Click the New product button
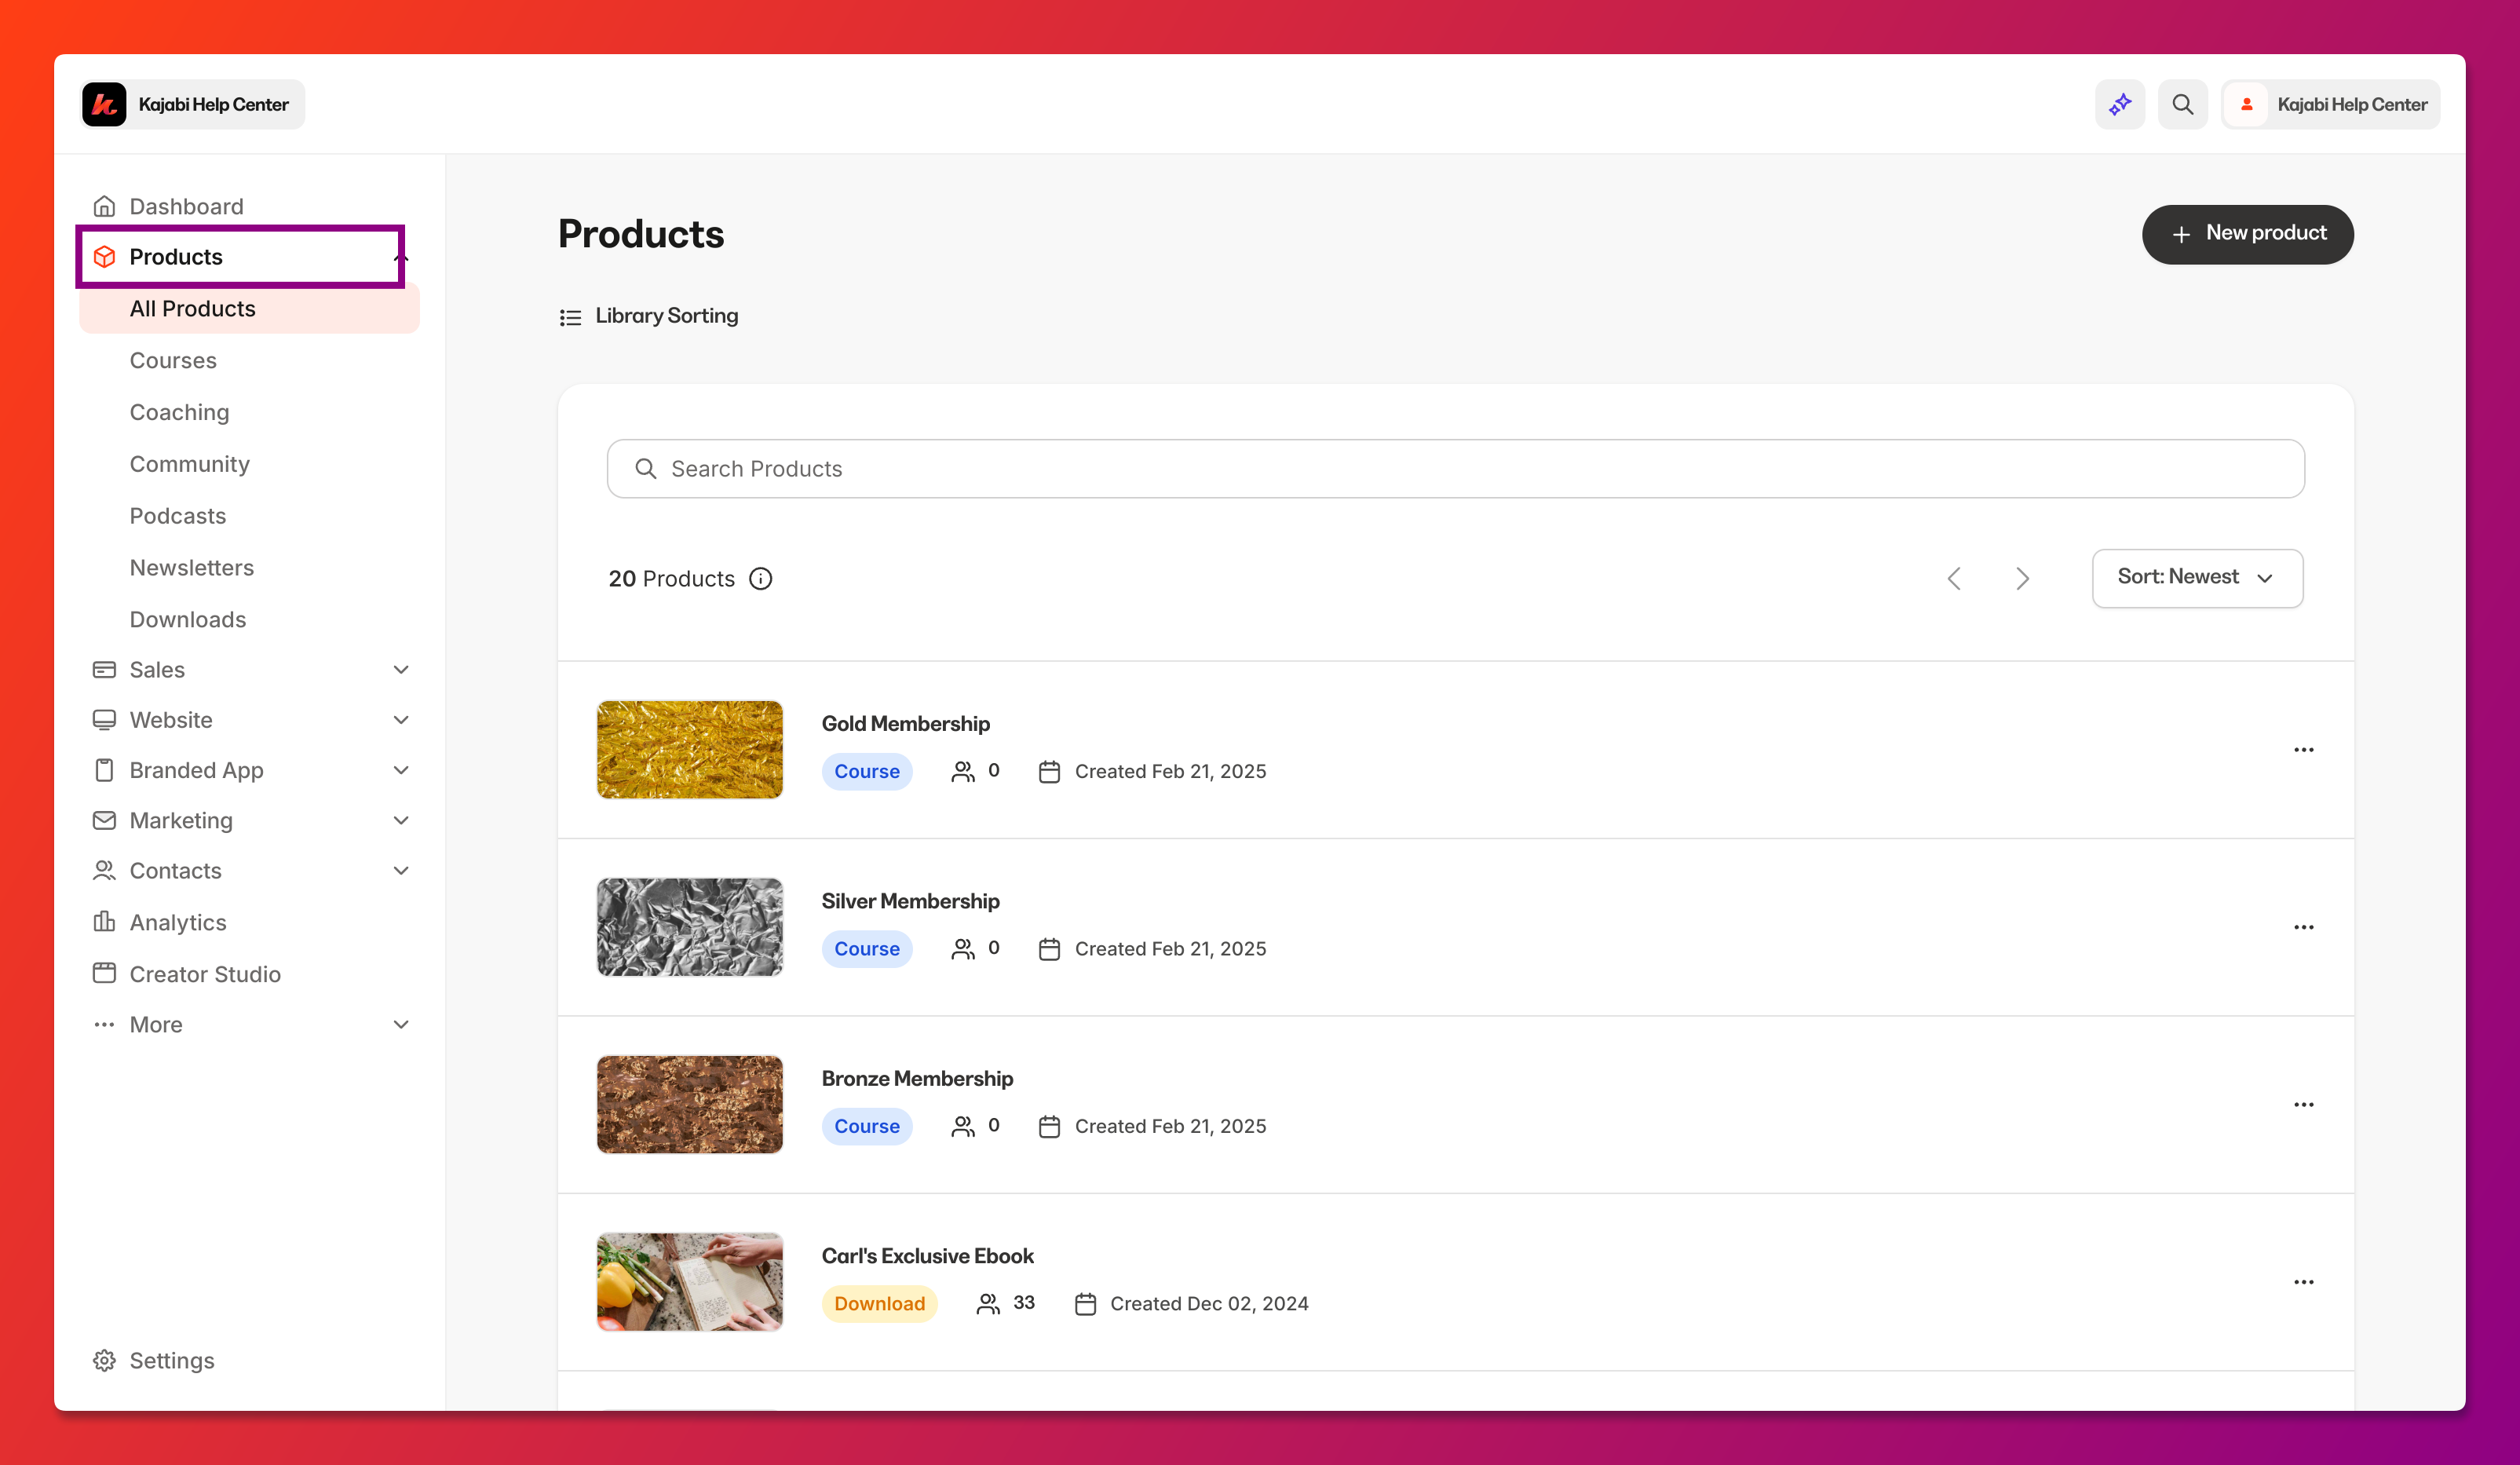 (2247, 234)
